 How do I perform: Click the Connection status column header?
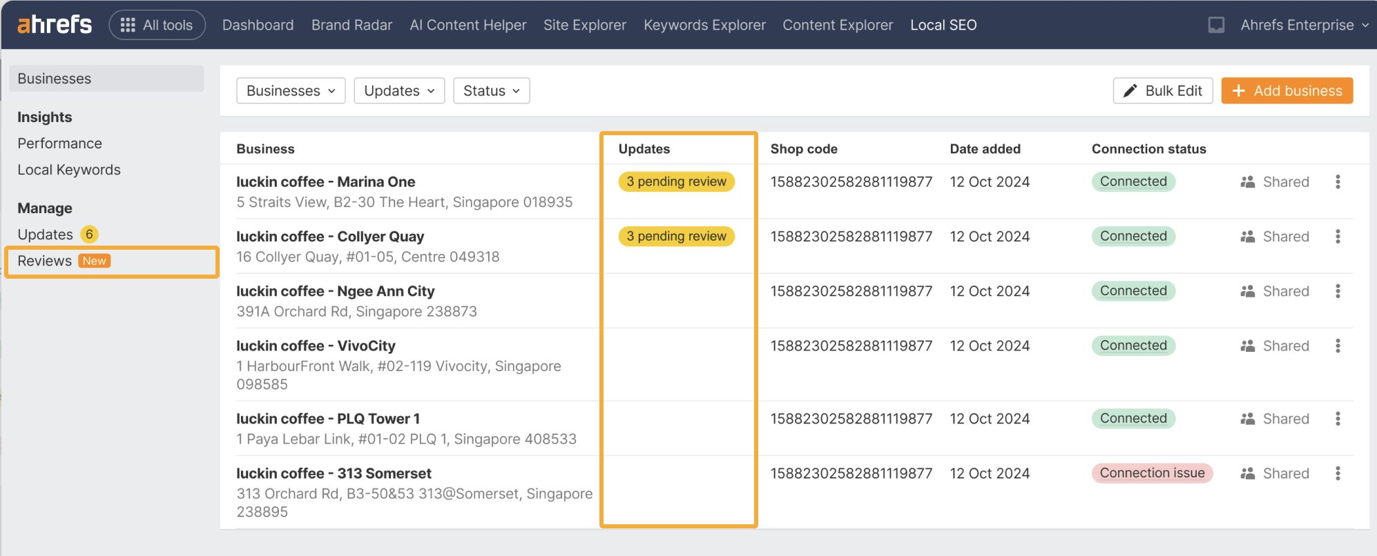click(x=1148, y=148)
